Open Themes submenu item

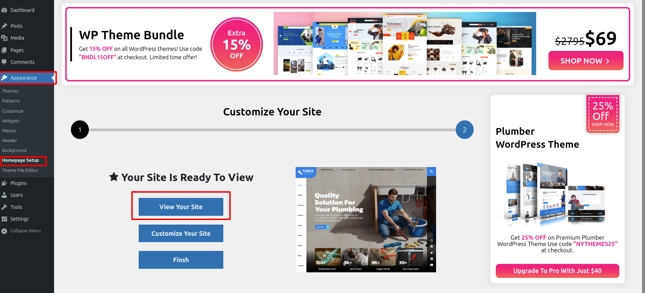pos(10,91)
